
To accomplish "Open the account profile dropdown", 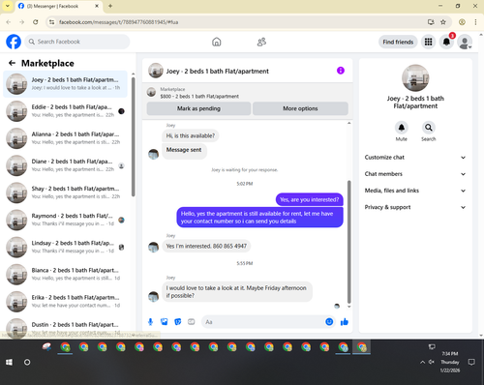I will pos(465,42).
